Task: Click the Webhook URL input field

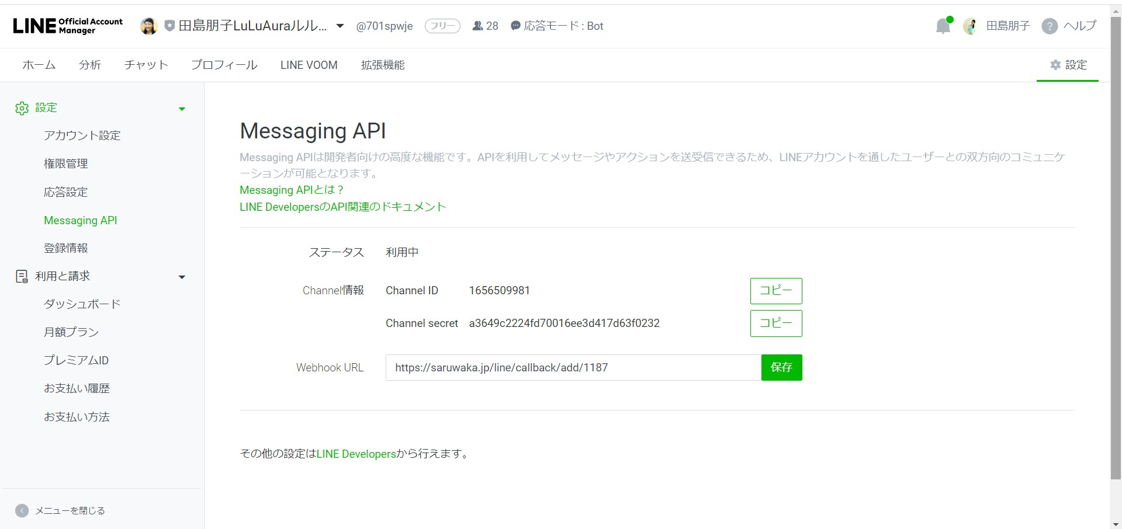Action: pos(573,367)
